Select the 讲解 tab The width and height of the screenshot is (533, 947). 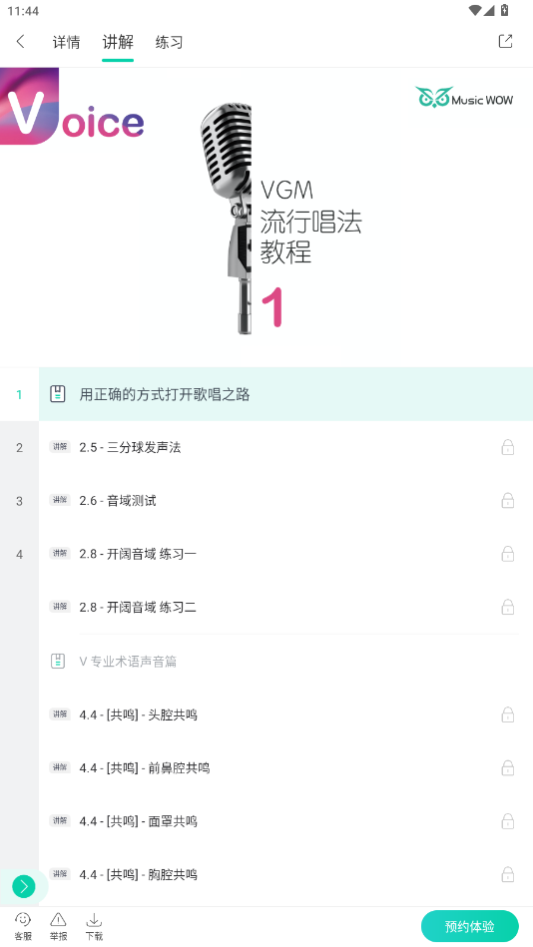[118, 42]
